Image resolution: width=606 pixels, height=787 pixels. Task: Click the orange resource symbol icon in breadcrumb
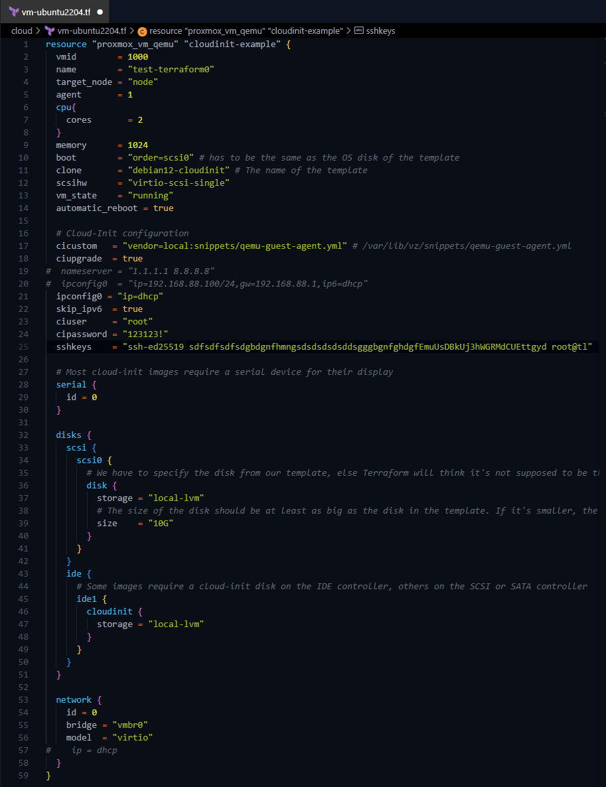(142, 31)
